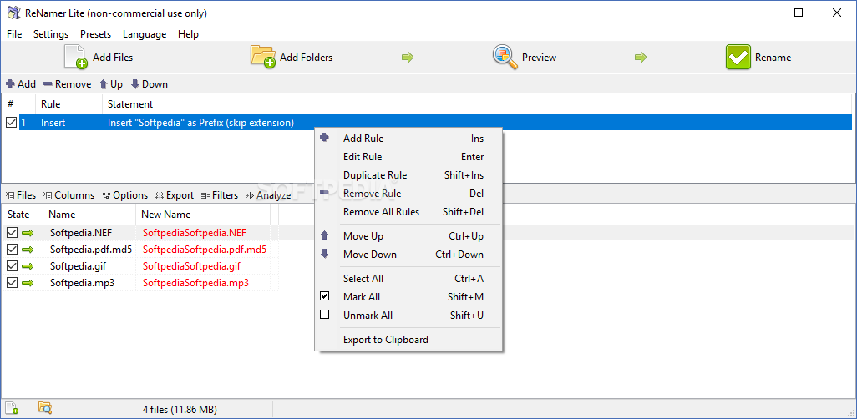
Task: Choose Move Down in context menu
Action: pyautogui.click(x=408, y=254)
